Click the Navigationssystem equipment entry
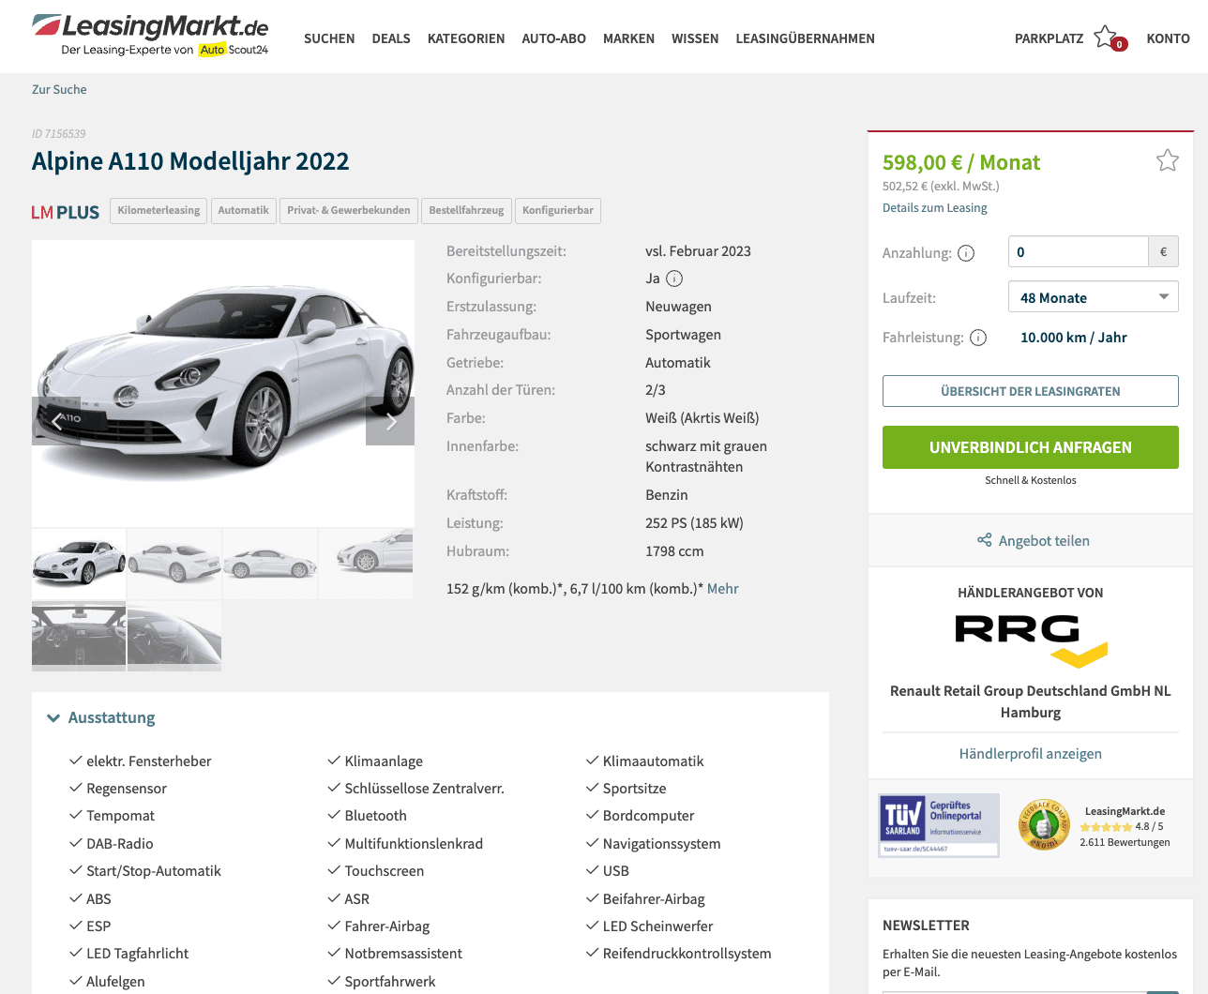Screen dimensions: 1208x994 661,844
